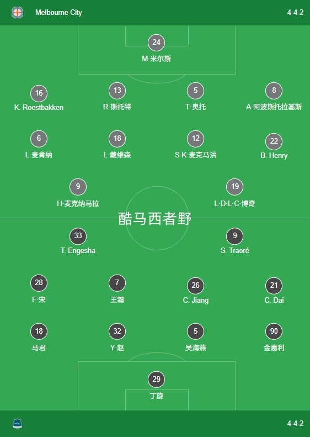Click the Melbourne City club crest icon
The width and height of the screenshot is (310, 437).
point(17,13)
